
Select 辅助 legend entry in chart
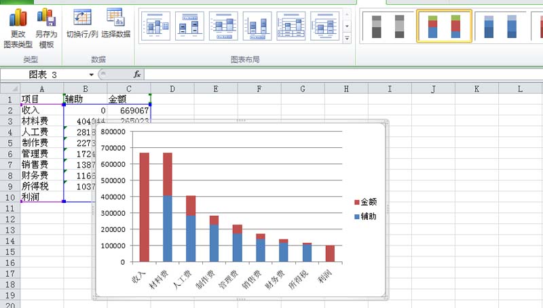365,216
